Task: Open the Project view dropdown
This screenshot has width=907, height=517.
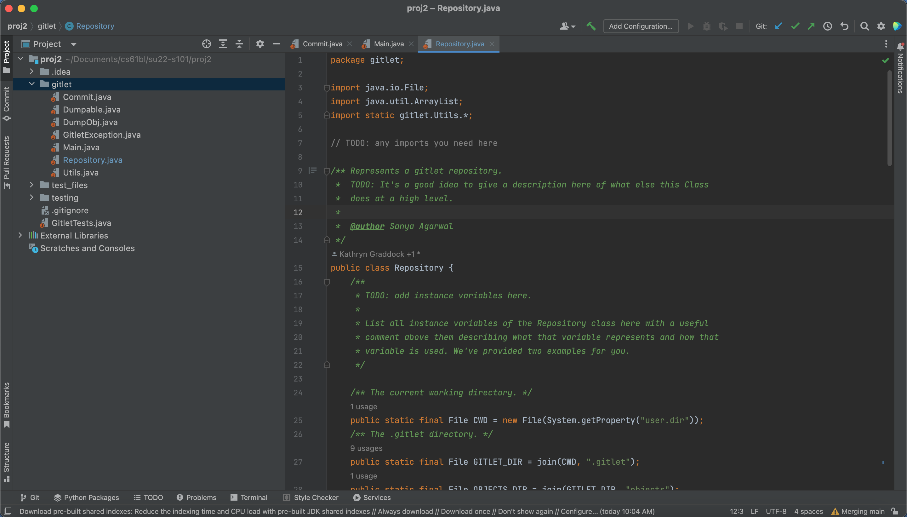Action: 73,44
